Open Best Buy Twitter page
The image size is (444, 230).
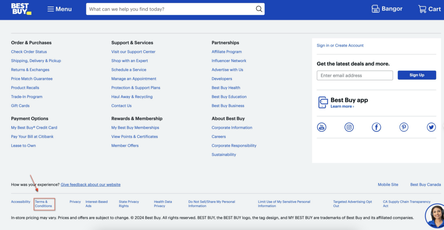point(431,127)
